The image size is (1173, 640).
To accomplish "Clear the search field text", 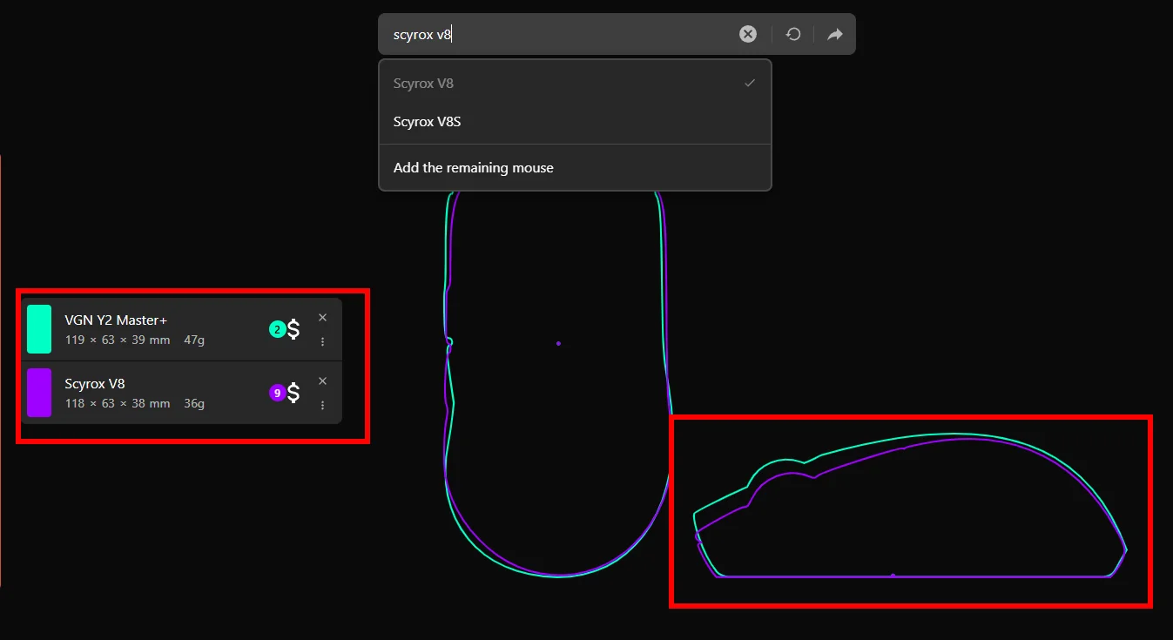I will (x=748, y=34).
